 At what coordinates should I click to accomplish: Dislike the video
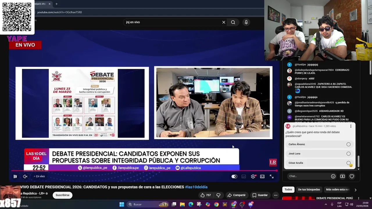pyautogui.click(x=219, y=195)
